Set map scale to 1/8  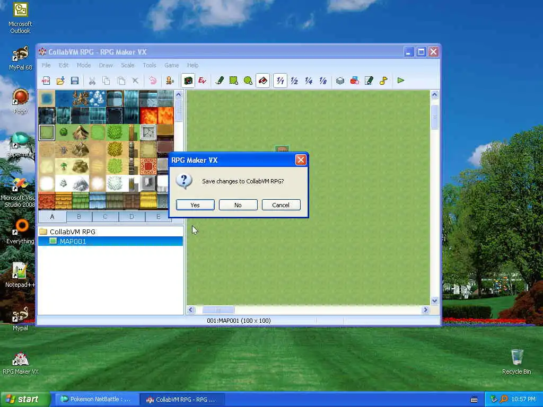click(x=323, y=81)
